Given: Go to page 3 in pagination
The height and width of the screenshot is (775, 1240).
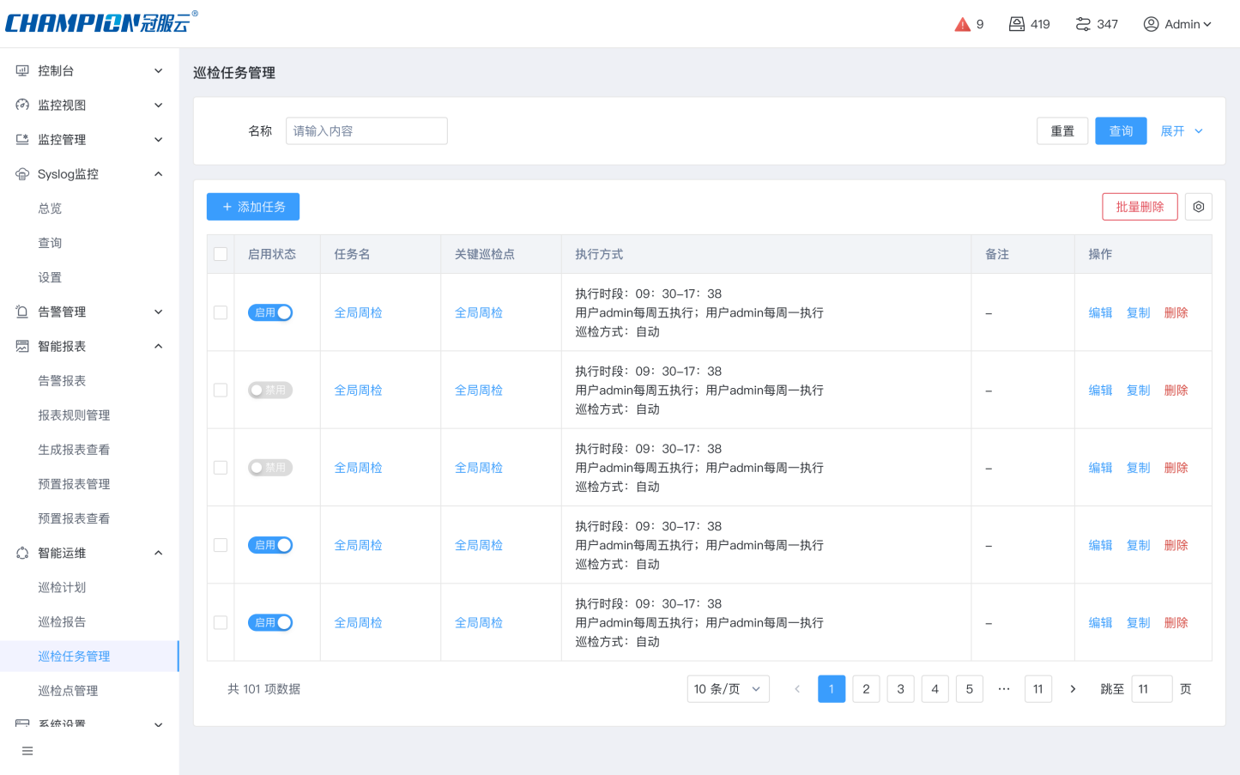Looking at the screenshot, I should pyautogui.click(x=900, y=689).
